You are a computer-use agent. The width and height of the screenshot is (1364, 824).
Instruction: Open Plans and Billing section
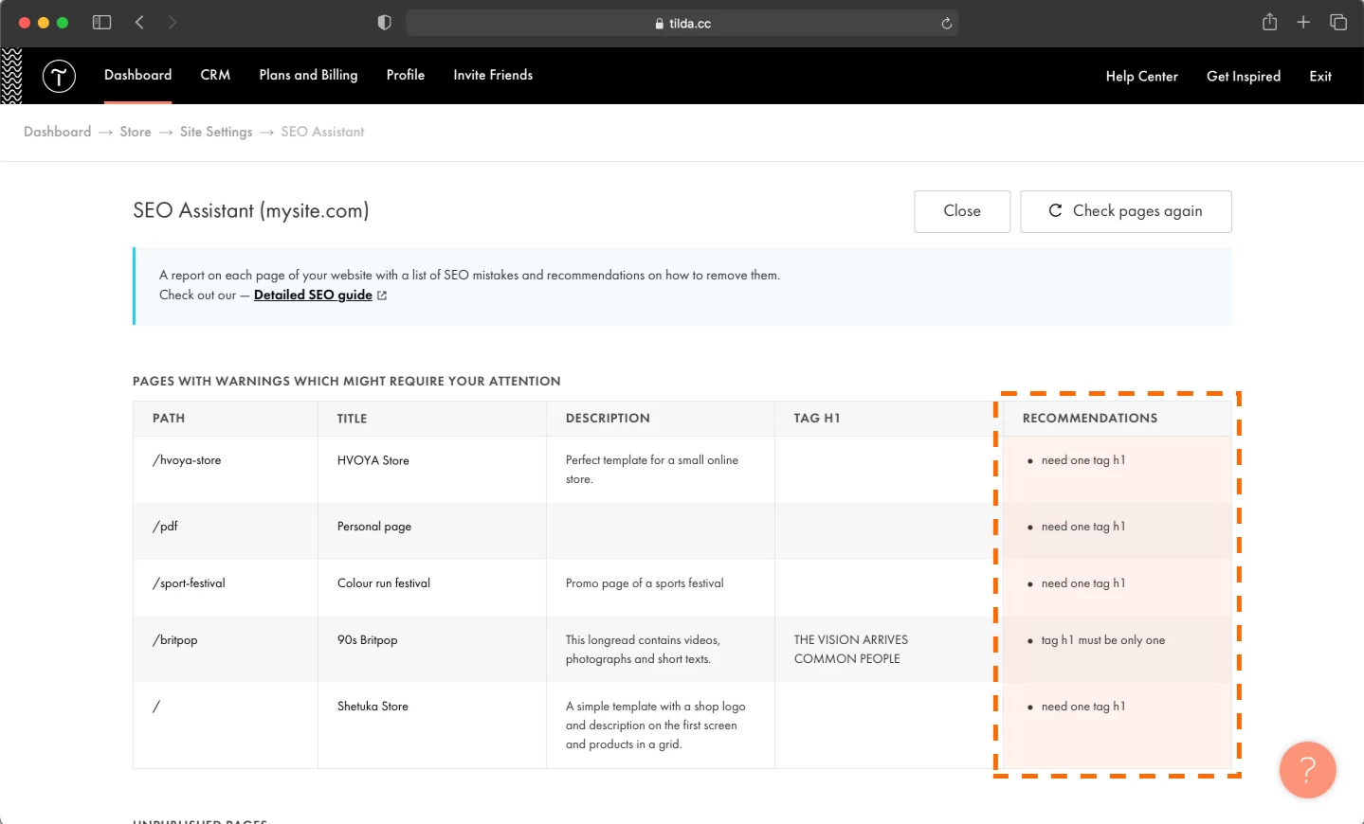click(308, 75)
